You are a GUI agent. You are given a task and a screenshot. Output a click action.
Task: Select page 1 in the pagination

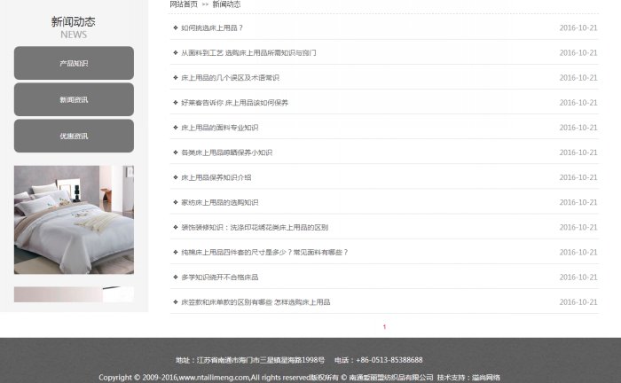[x=384, y=327]
